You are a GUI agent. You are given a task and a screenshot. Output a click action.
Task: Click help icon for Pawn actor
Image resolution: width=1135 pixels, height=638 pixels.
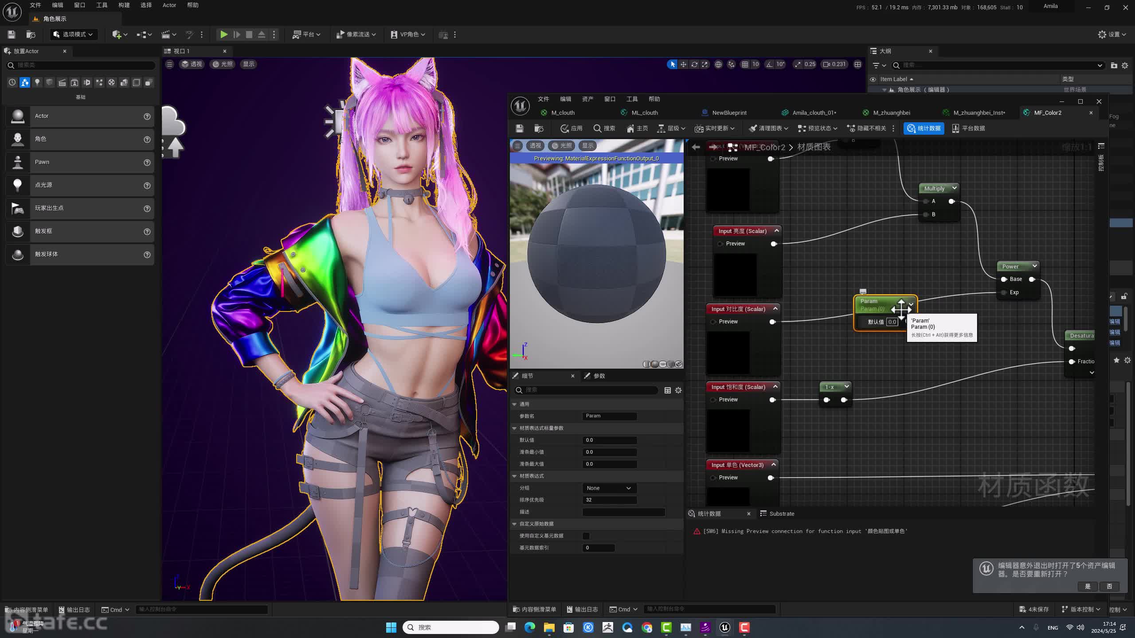(147, 162)
